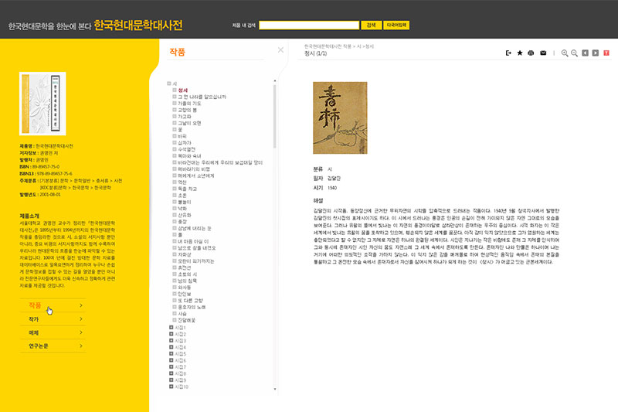Click the breadcrumb path above 청시 title
The width and height of the screenshot is (618, 412).
pos(339,46)
